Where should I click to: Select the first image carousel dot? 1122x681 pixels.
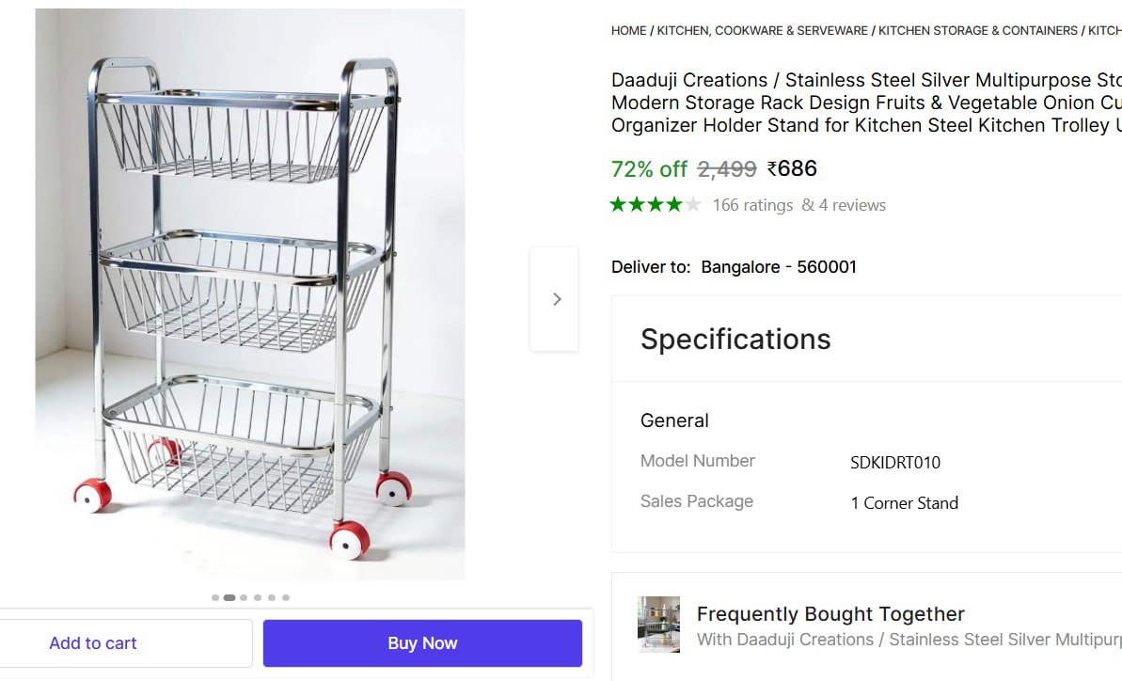tap(215, 597)
